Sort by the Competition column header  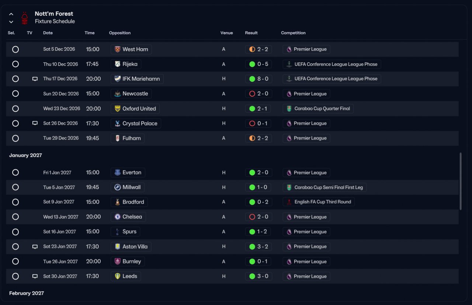[293, 33]
